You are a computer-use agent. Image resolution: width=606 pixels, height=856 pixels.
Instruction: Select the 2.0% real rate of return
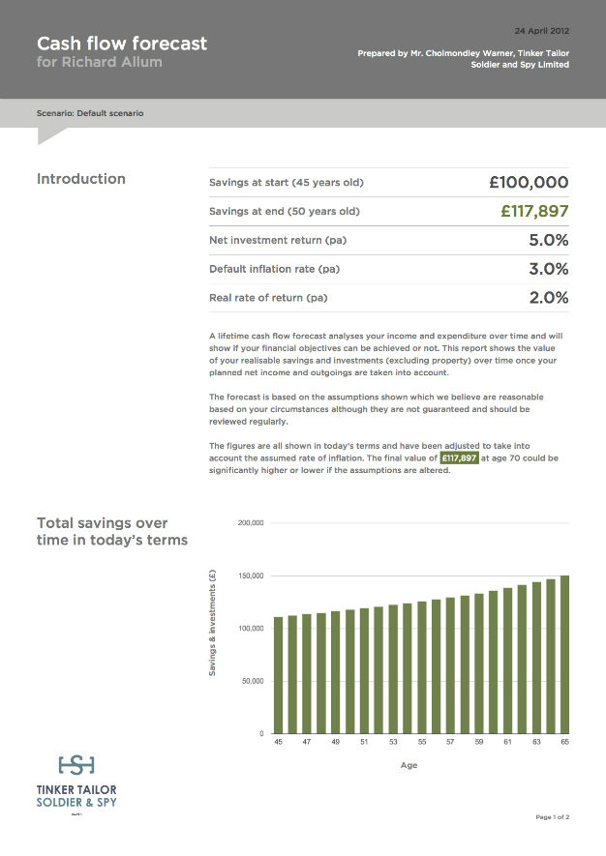point(548,298)
